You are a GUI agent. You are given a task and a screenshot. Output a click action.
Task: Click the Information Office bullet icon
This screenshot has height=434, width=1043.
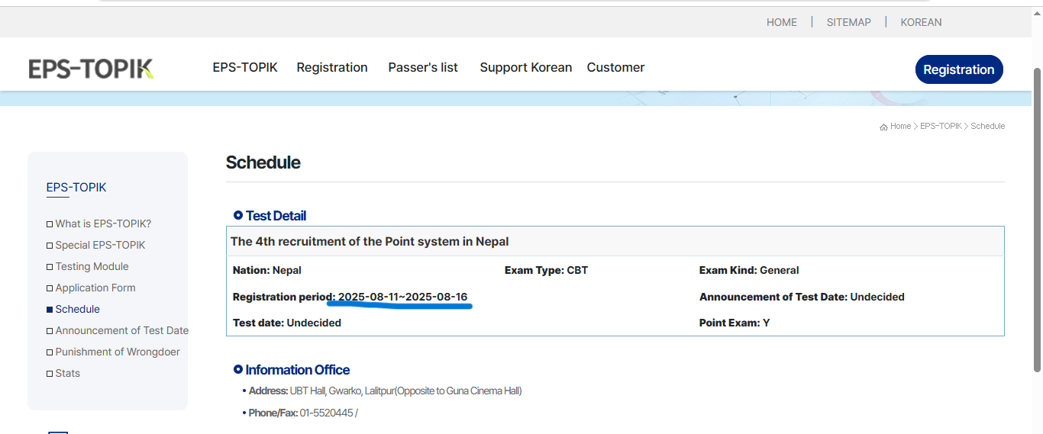238,370
